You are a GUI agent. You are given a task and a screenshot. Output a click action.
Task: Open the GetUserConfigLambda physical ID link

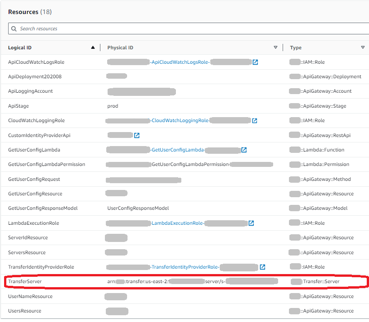177,150
